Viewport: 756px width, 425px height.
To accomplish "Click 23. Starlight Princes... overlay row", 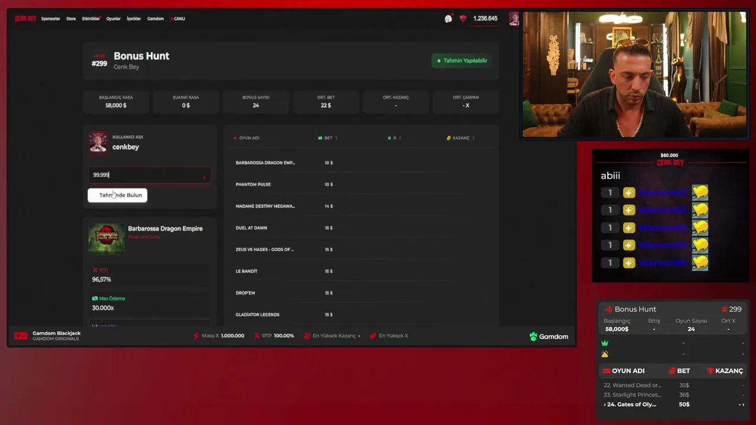I will (673, 395).
